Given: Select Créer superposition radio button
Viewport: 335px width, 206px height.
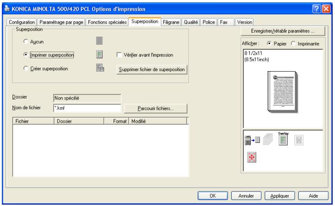Looking at the screenshot, I should [26, 68].
